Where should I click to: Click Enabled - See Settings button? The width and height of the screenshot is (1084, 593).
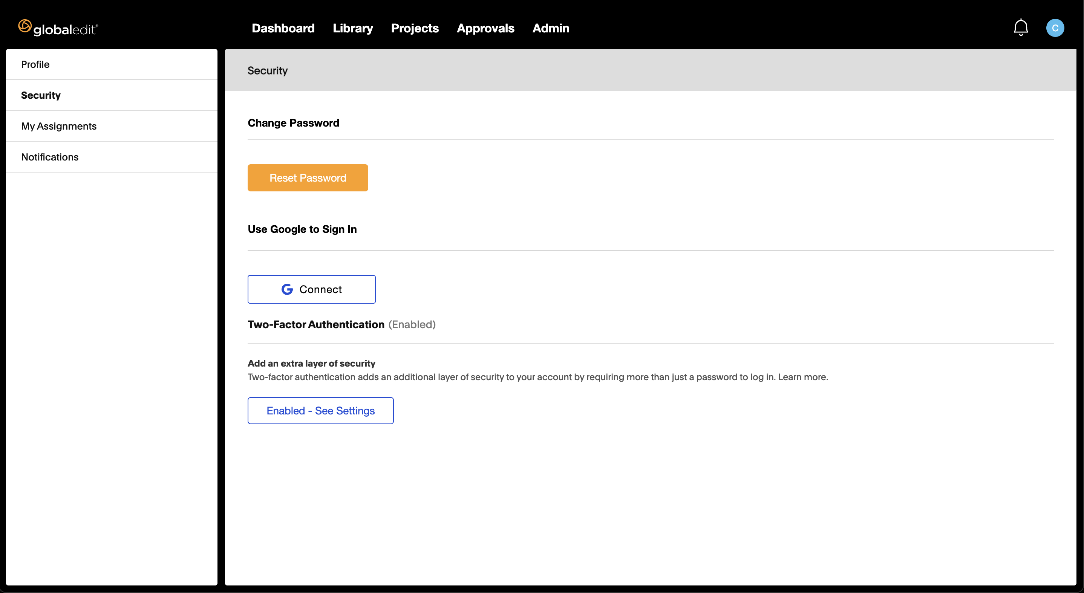pos(320,411)
